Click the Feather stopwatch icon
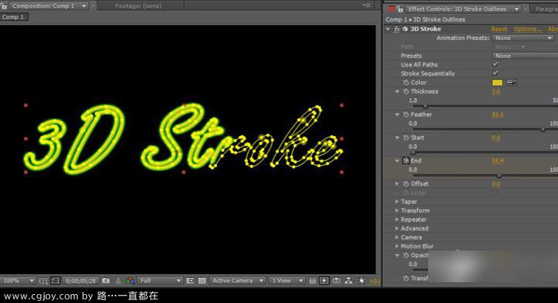This screenshot has height=303, width=558. 405,115
